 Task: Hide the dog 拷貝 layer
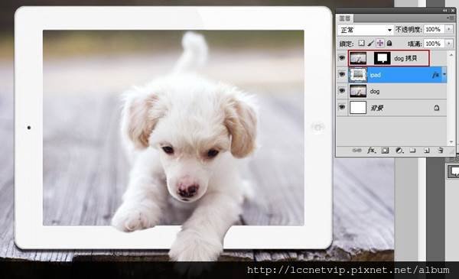point(342,58)
